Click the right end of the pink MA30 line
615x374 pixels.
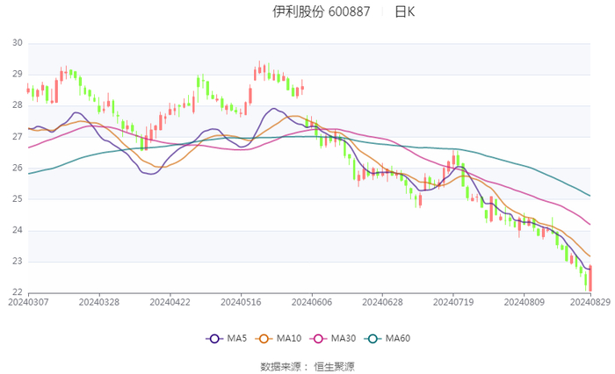pyautogui.click(x=590, y=224)
